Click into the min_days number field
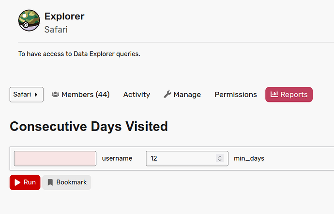Viewport: 334px width, 214px height. (187, 159)
